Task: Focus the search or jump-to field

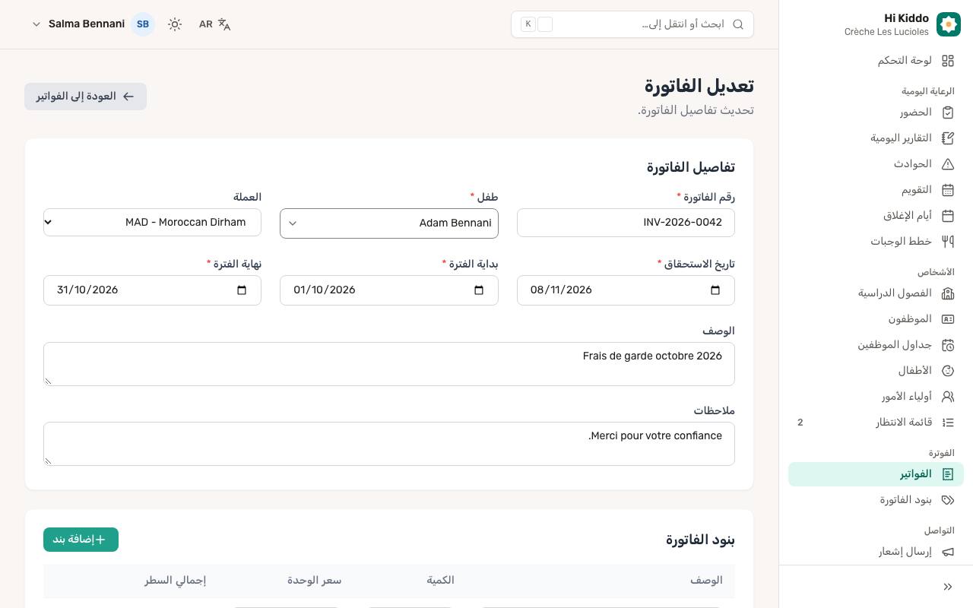Action: [632, 24]
